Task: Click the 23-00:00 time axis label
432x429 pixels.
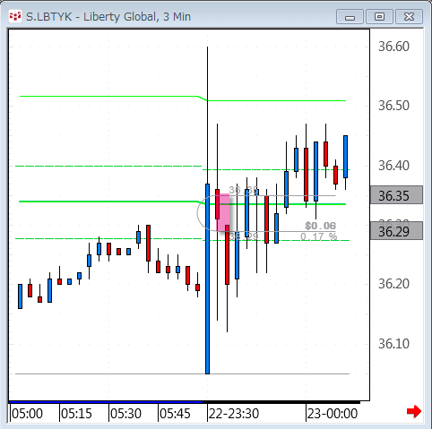Action: [x=333, y=414]
